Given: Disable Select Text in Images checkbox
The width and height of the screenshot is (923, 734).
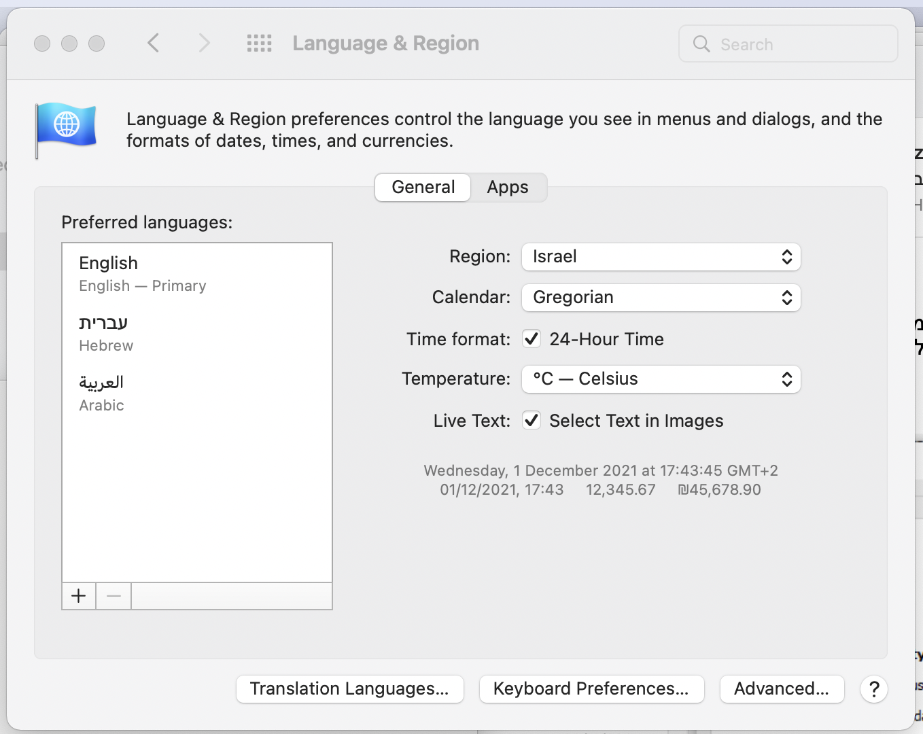Looking at the screenshot, I should [x=532, y=420].
